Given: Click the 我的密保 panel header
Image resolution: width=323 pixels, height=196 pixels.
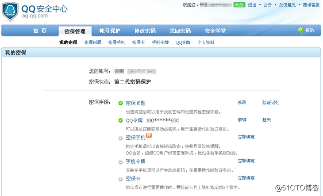Looking at the screenshot, I should point(161,53).
